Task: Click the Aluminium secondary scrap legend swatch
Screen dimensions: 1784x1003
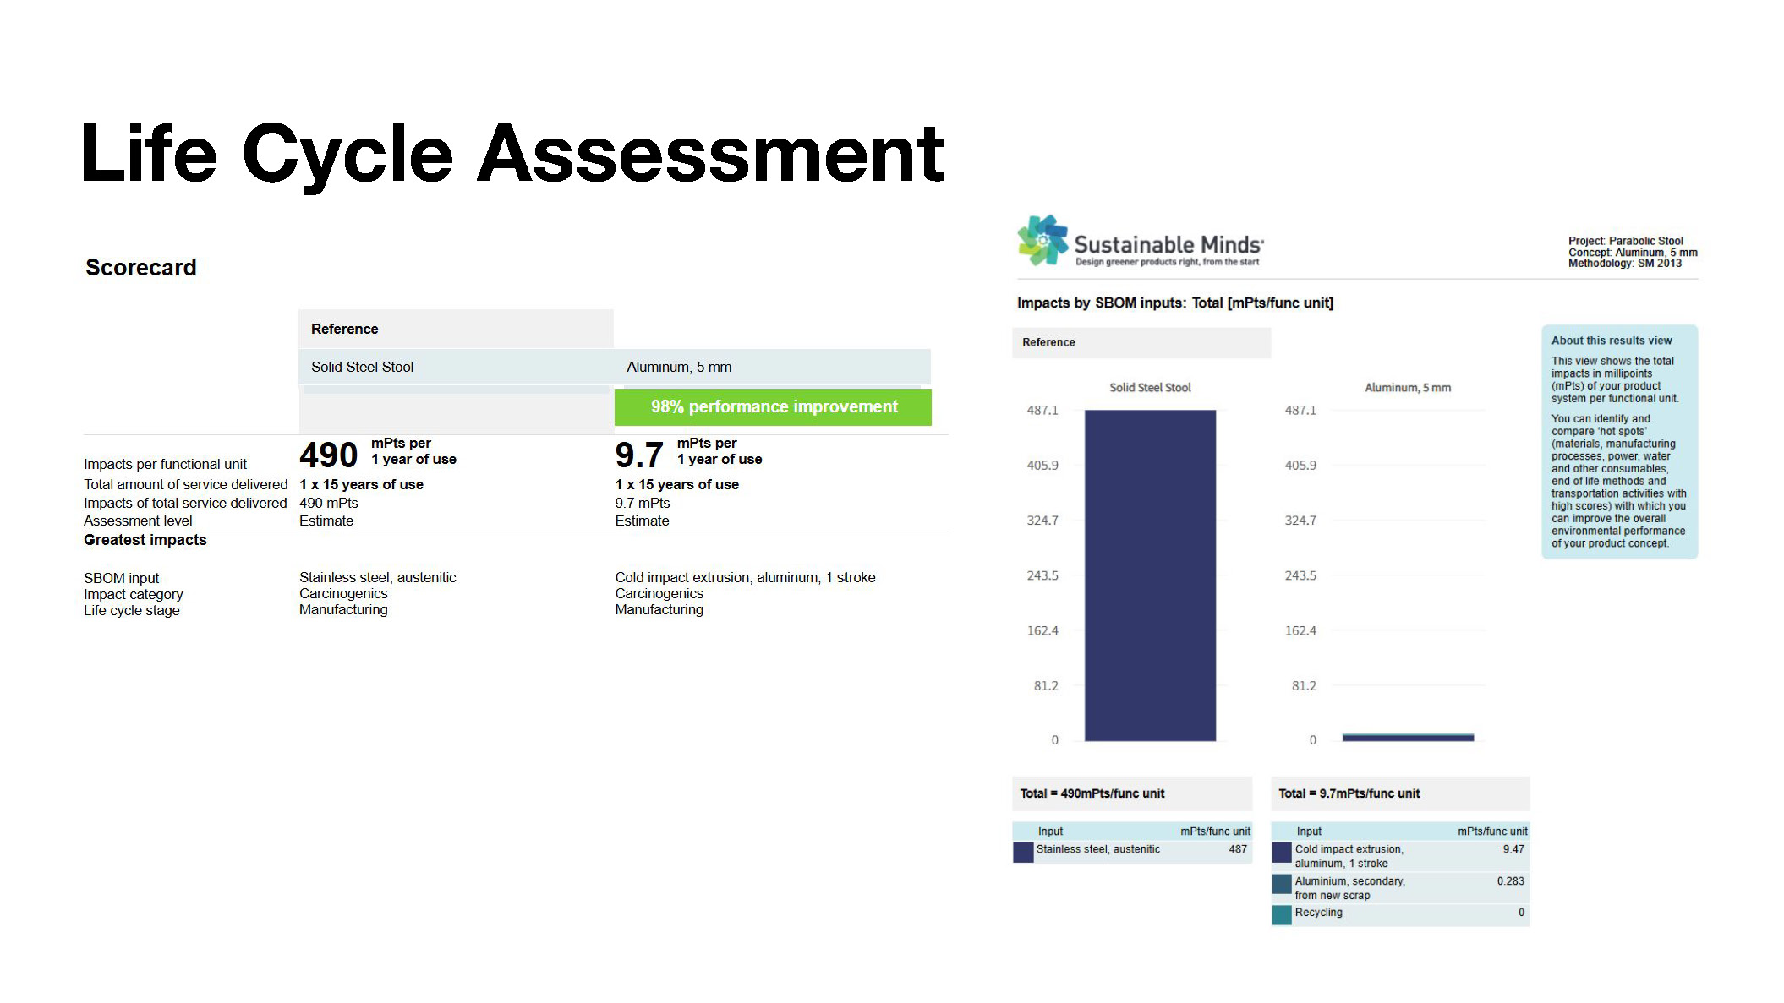Action: click(1282, 884)
